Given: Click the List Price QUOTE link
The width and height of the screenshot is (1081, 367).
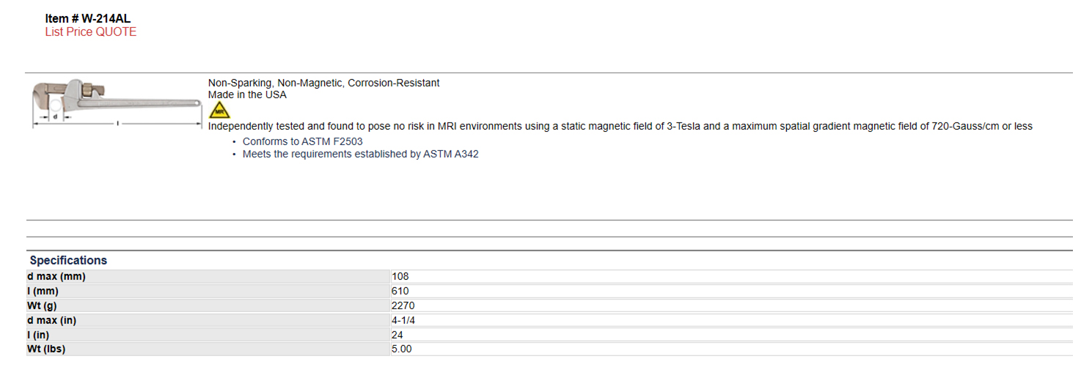Looking at the screenshot, I should pos(91,31).
